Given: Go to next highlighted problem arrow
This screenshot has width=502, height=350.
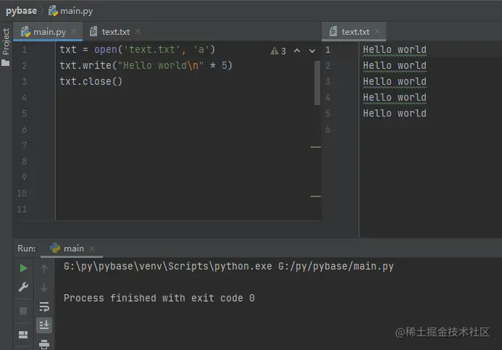Looking at the screenshot, I should point(312,51).
